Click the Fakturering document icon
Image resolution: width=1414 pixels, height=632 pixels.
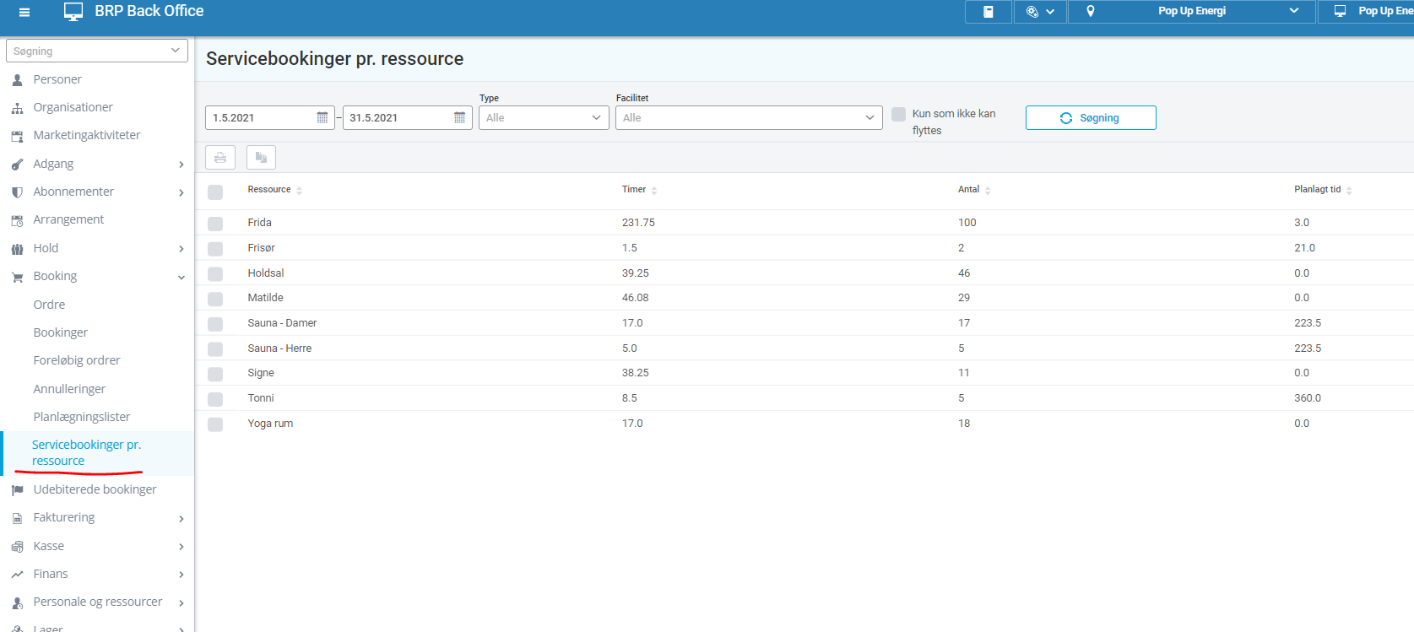point(17,518)
